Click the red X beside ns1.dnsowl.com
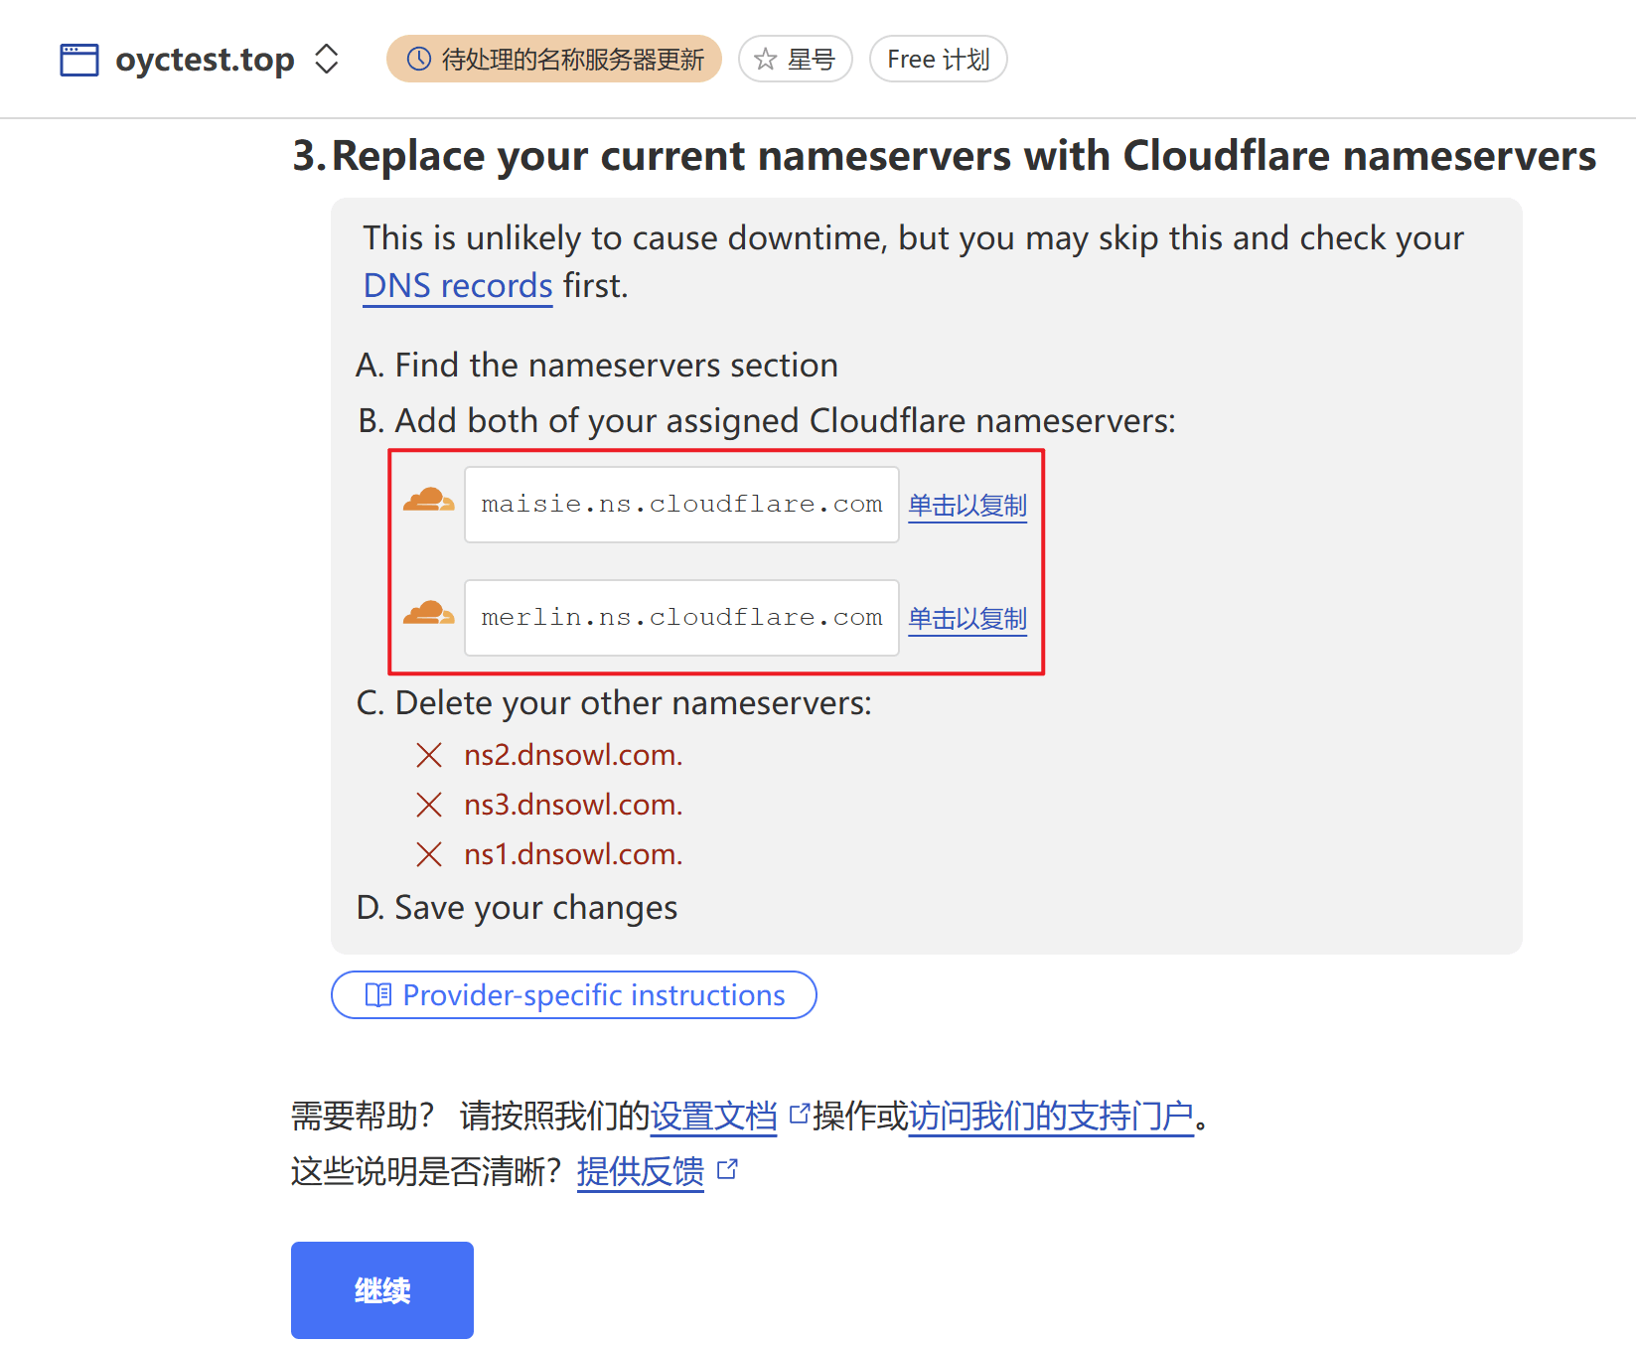Image resolution: width=1636 pixels, height=1345 pixels. (429, 854)
